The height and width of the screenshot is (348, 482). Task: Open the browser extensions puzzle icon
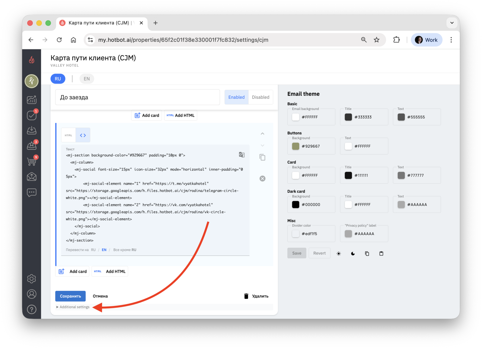coord(397,40)
